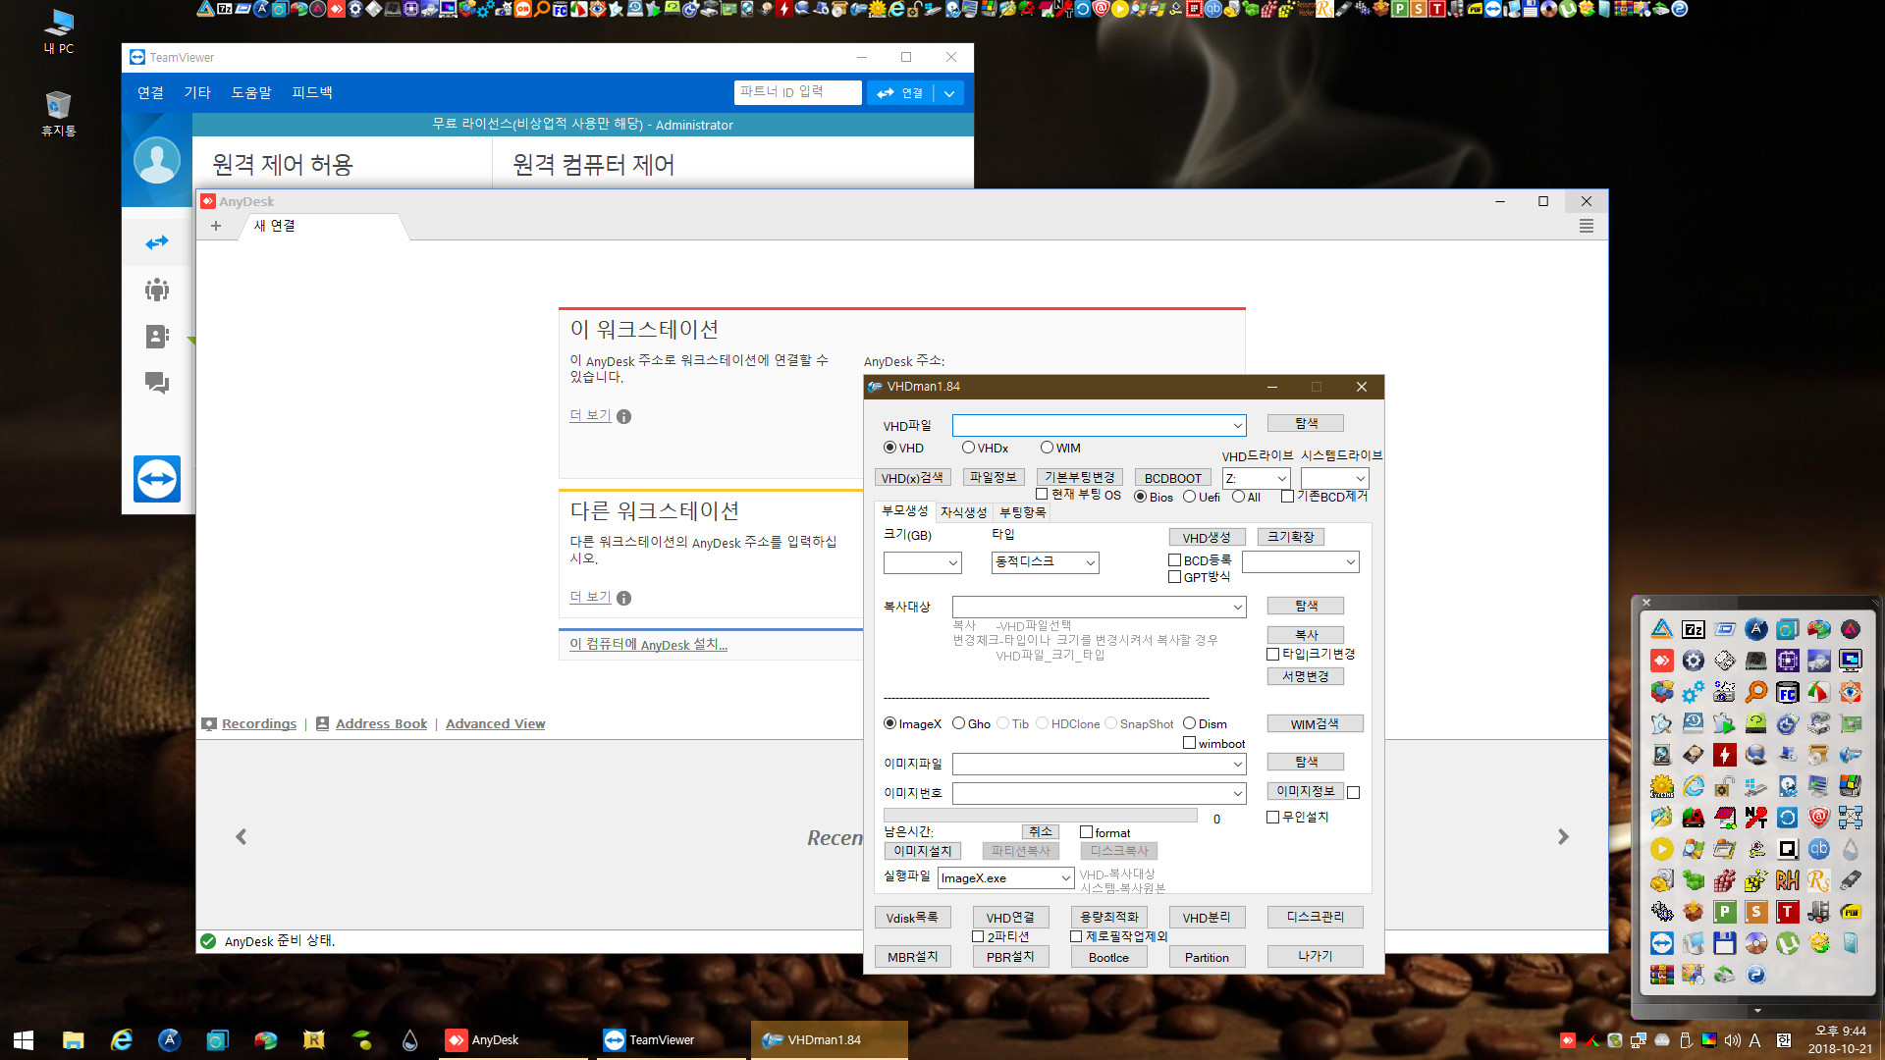
Task: Open the uTorrent icon in the palette
Action: (1787, 943)
